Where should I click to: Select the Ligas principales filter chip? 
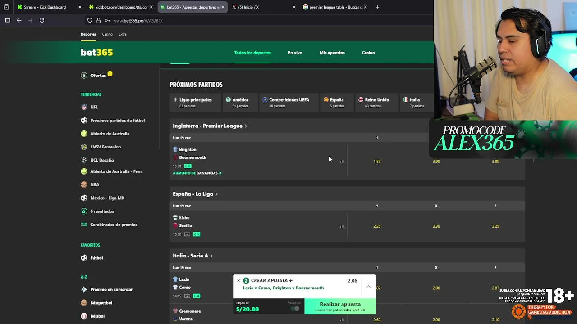[x=195, y=103]
